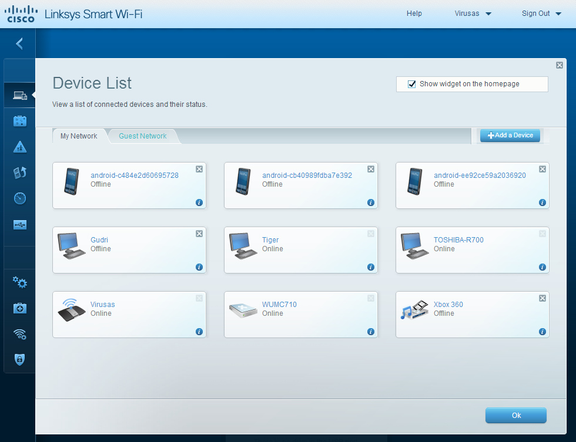
Task: Show info for Gudri device
Action: coord(199,267)
